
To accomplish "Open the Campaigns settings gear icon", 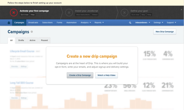I will pyautogui.click(x=32, y=32).
